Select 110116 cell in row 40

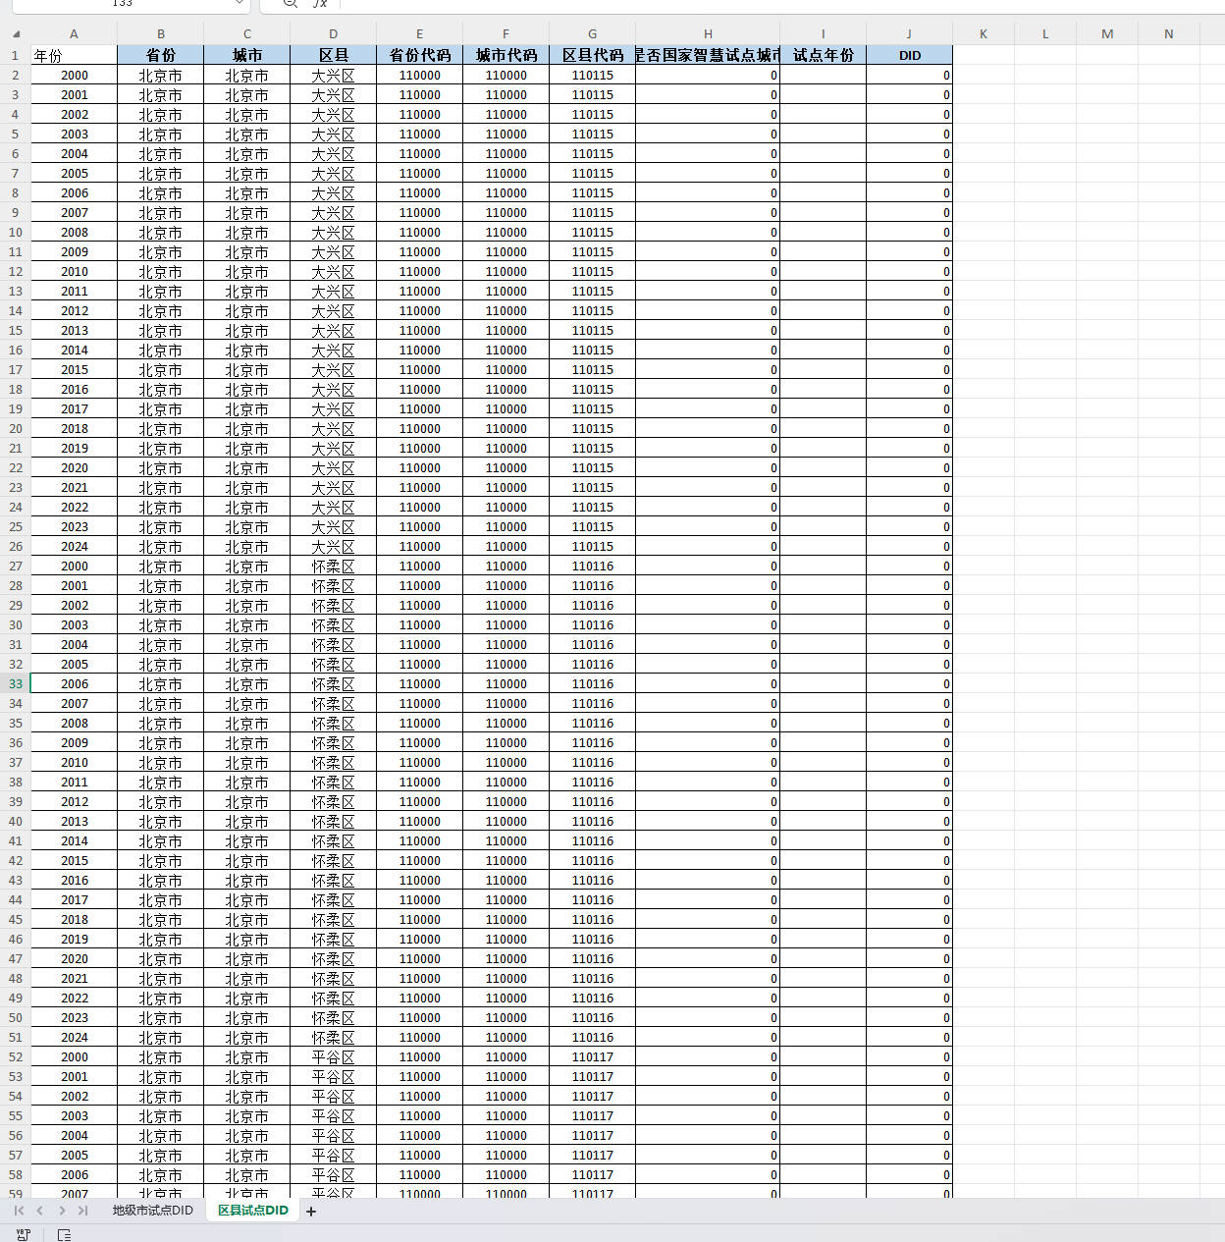[x=592, y=821]
